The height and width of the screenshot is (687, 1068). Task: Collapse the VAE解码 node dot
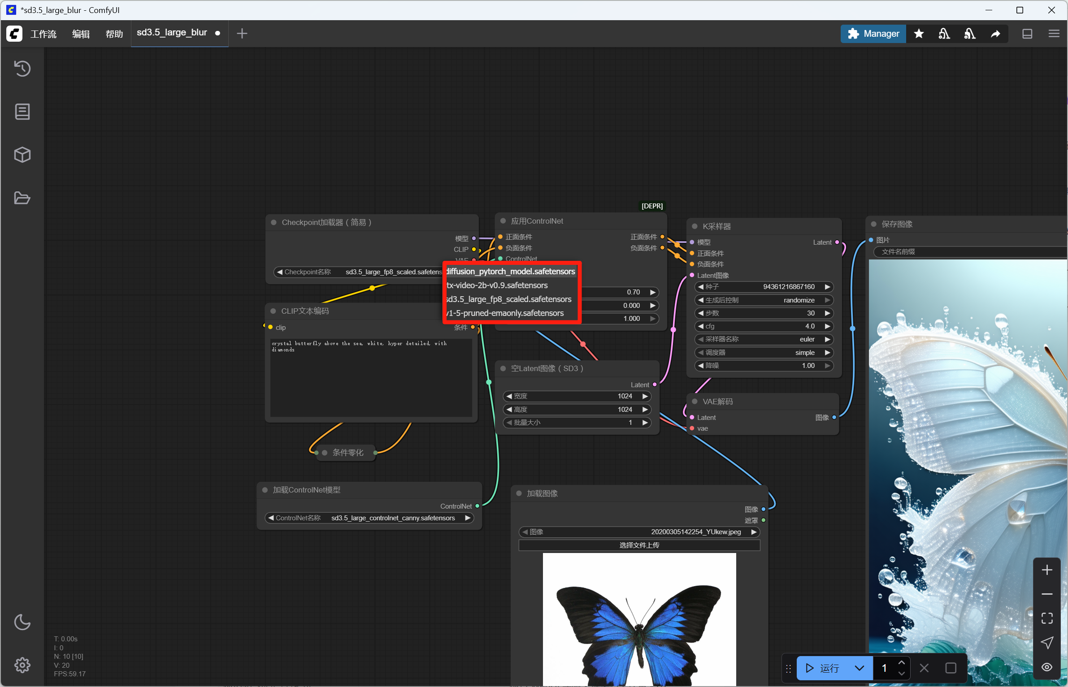[695, 402]
